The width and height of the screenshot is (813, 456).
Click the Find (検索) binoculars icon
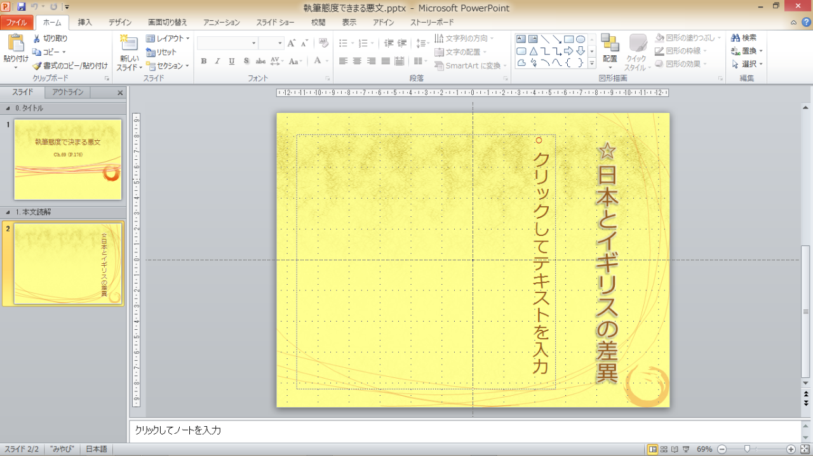point(736,38)
